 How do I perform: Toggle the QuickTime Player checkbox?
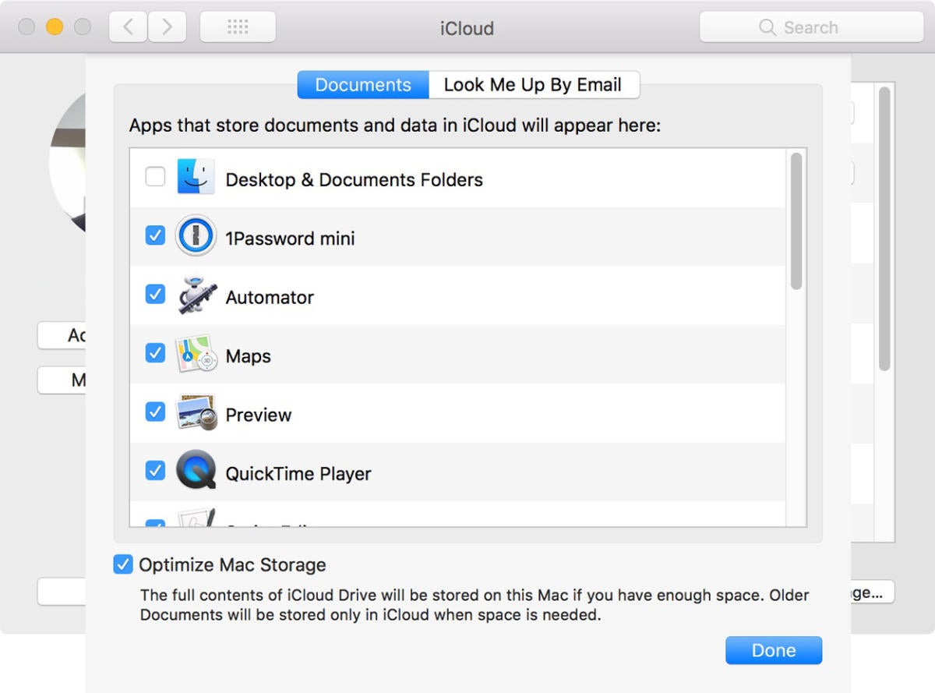tap(156, 471)
